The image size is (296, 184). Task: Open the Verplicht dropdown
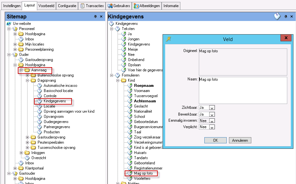[x=212, y=127]
